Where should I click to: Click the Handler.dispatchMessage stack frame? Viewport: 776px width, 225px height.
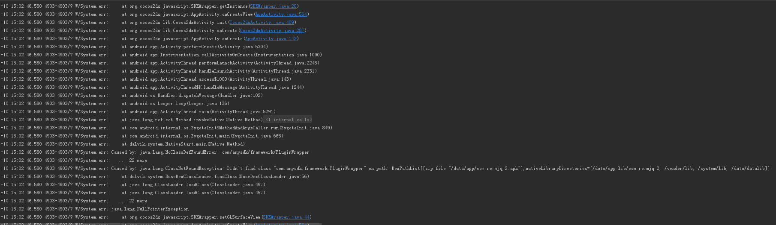pos(192,96)
